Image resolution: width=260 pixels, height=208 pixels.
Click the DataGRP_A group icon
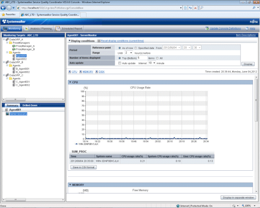(7, 39)
